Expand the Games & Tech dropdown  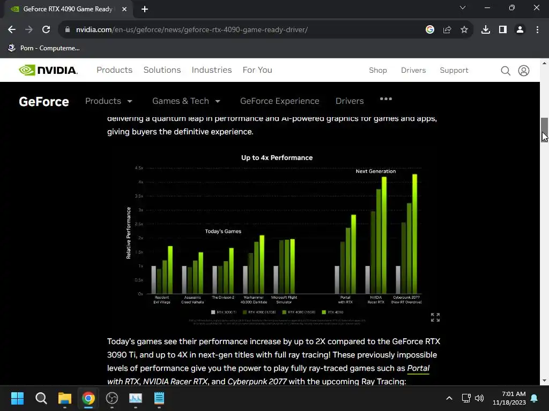pyautogui.click(x=186, y=101)
